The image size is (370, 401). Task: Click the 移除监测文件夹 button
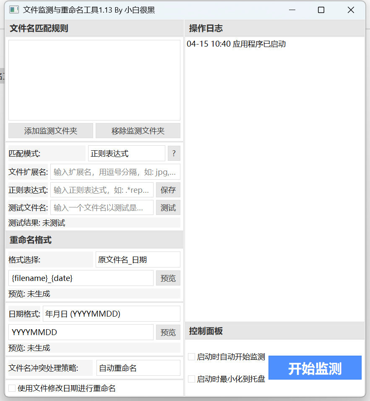(x=138, y=131)
